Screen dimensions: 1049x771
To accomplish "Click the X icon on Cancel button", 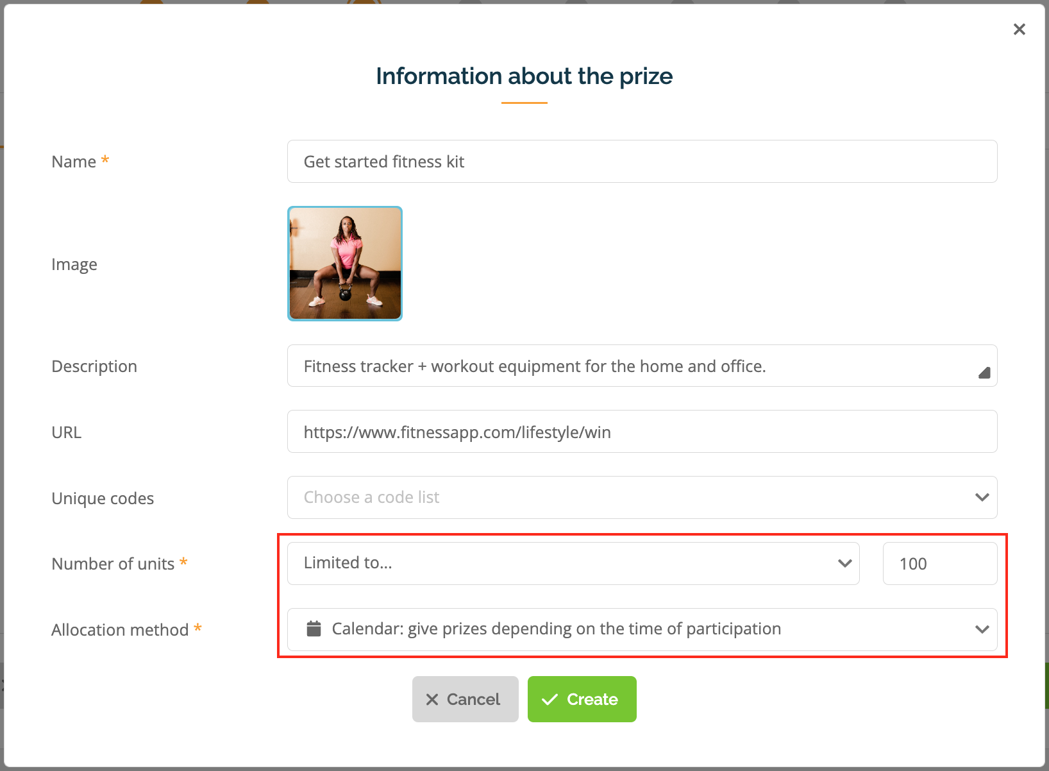I will pyautogui.click(x=432, y=699).
